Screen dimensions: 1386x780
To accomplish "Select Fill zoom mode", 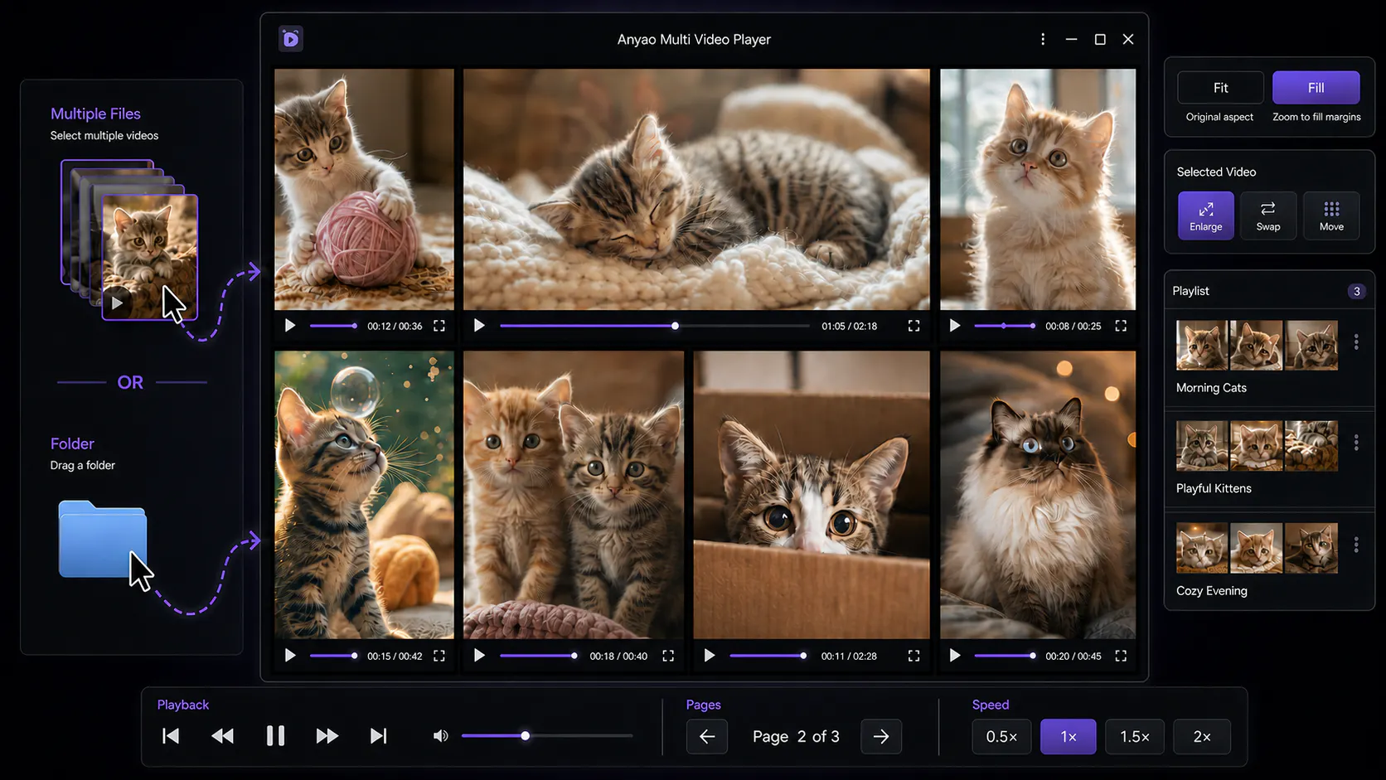I will click(1316, 88).
